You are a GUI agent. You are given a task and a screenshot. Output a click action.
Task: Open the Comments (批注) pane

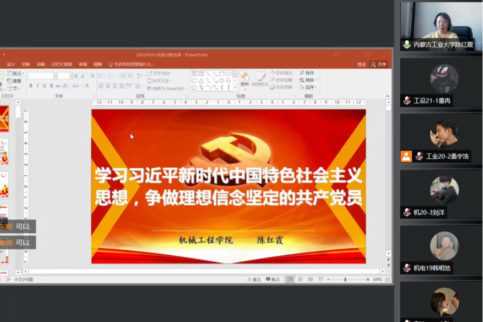tap(273, 280)
